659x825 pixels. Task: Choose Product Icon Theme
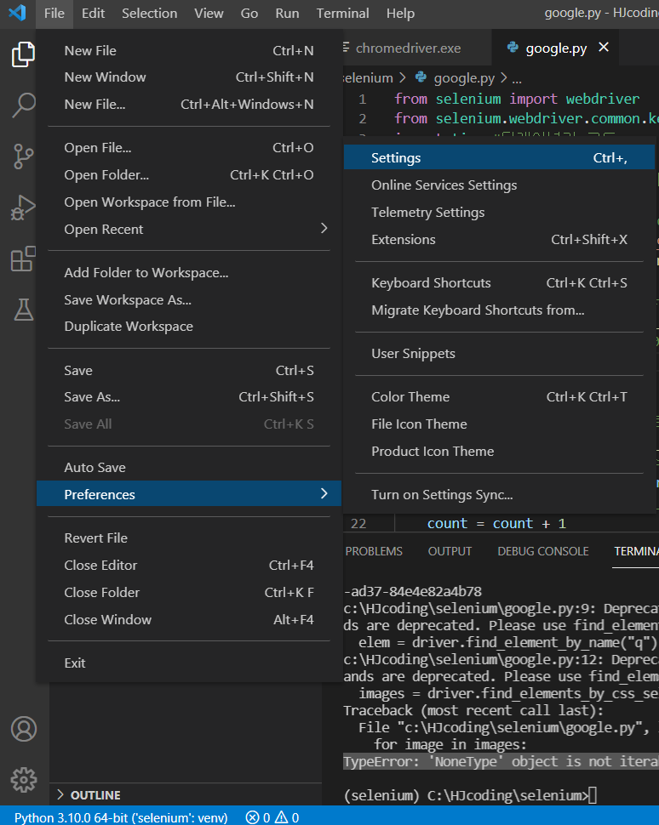point(499,452)
